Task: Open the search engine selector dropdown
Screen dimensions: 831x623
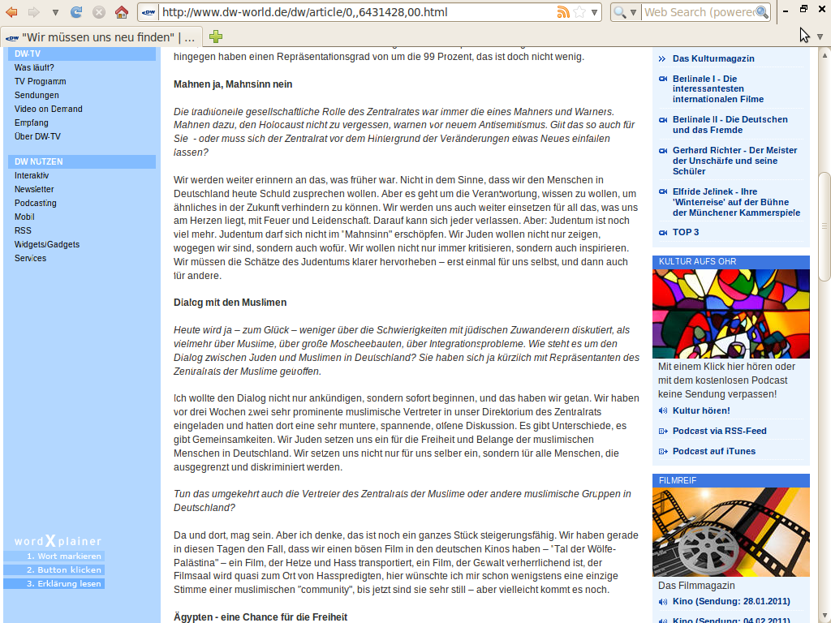Action: pos(625,12)
